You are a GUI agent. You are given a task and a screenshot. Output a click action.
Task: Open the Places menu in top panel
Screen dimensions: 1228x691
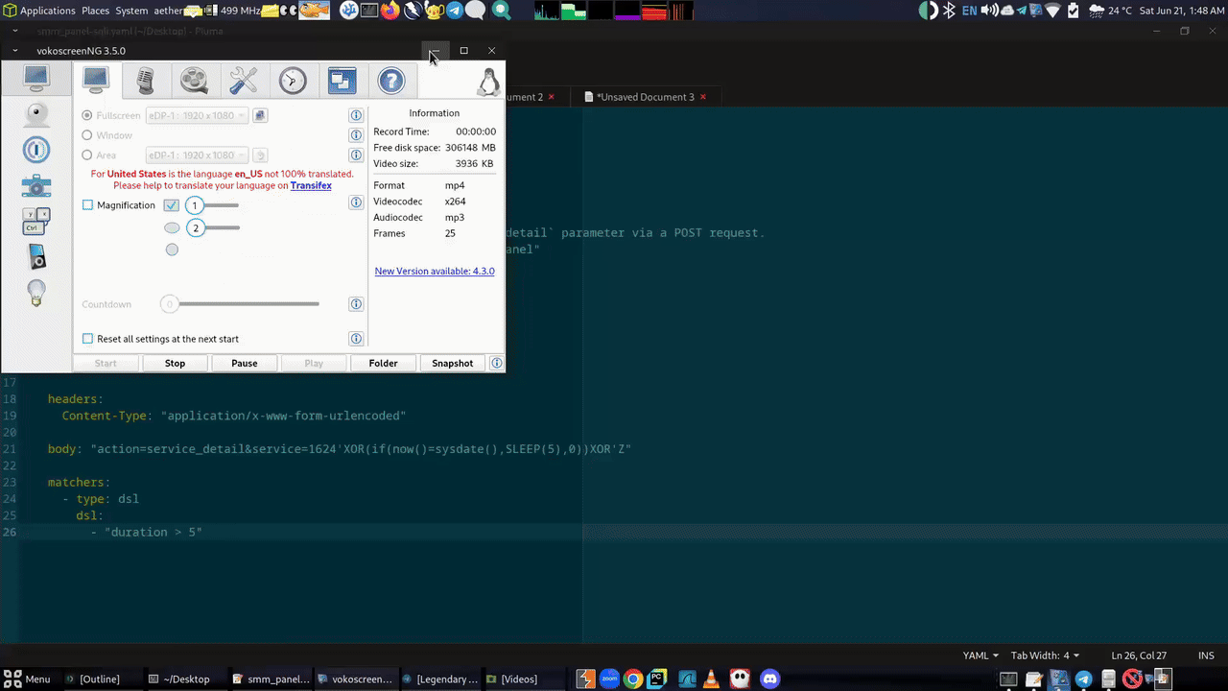tap(95, 11)
